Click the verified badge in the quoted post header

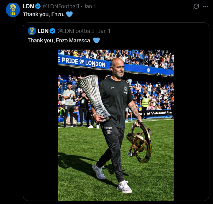pos(53,31)
